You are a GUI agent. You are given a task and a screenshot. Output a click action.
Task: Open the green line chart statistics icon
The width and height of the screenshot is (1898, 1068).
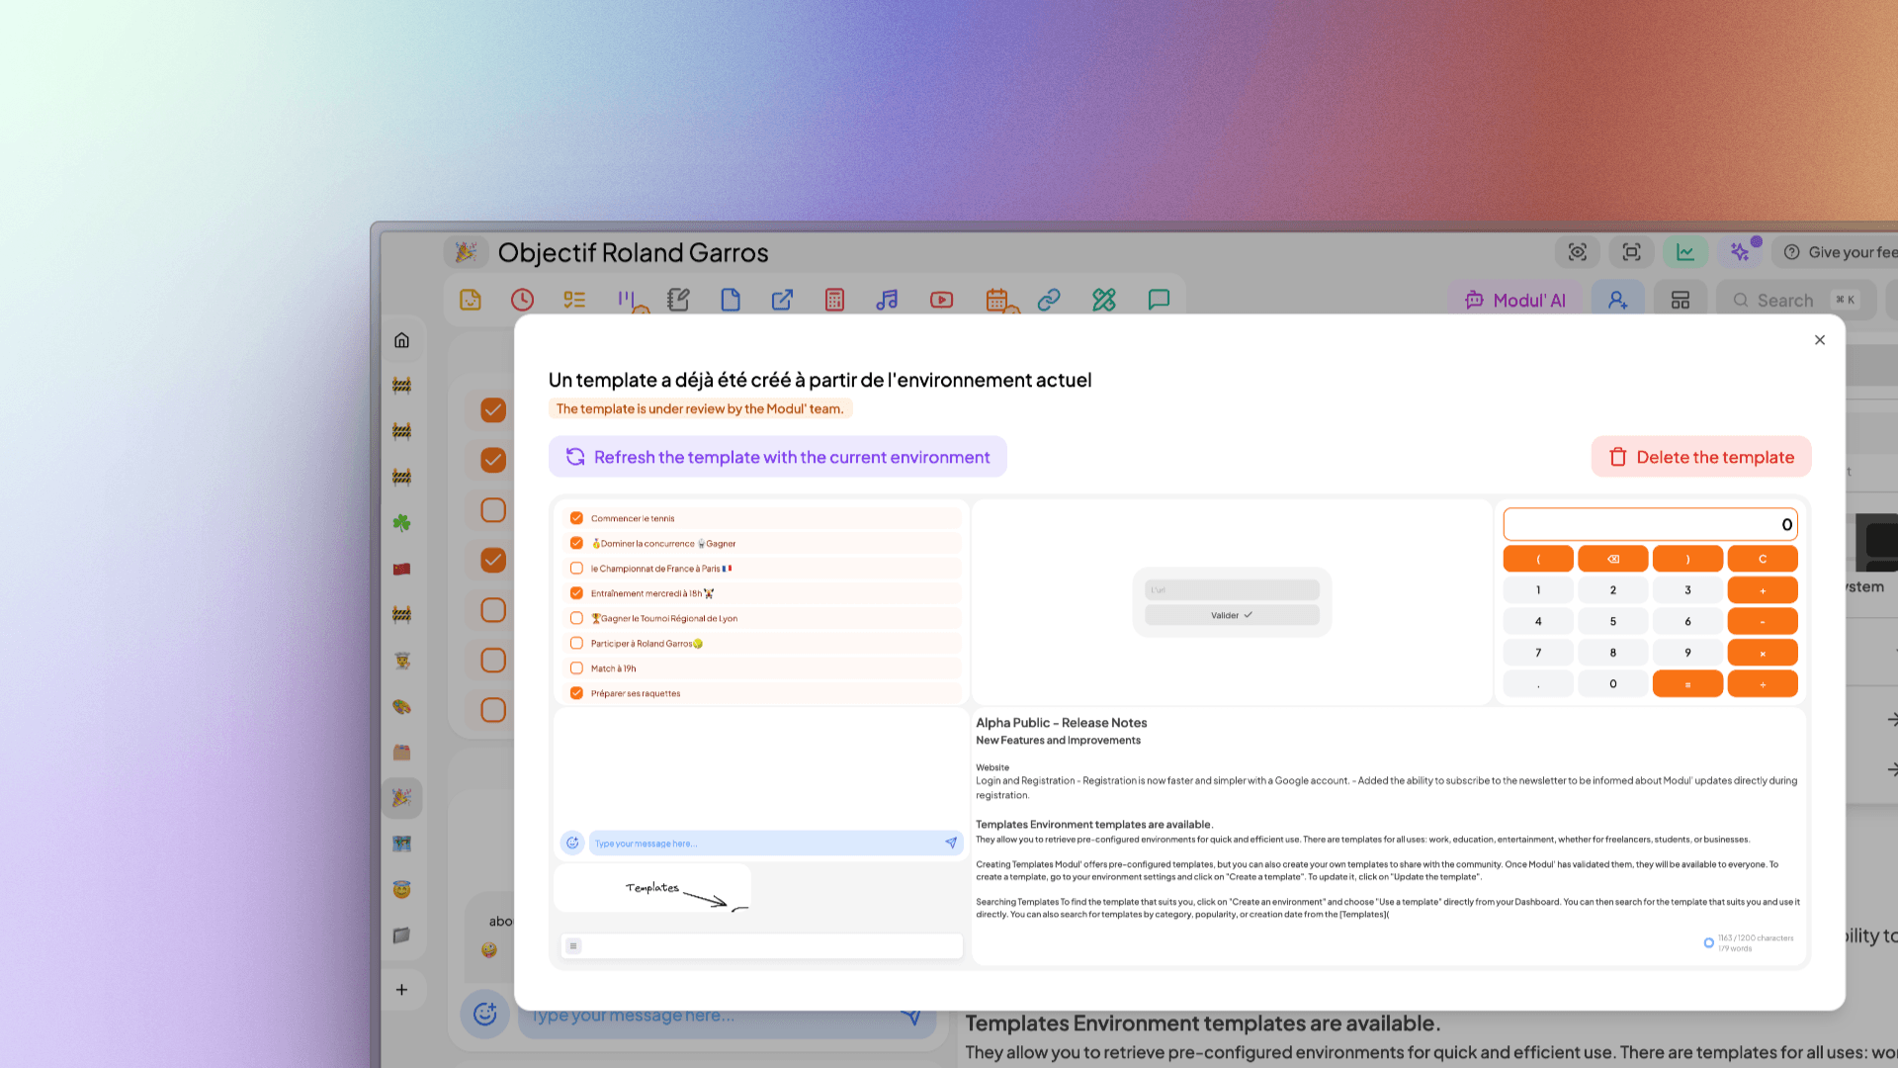pyautogui.click(x=1685, y=252)
